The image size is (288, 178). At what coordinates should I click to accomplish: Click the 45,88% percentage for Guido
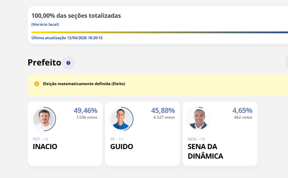click(163, 111)
